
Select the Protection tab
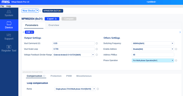(56, 76)
